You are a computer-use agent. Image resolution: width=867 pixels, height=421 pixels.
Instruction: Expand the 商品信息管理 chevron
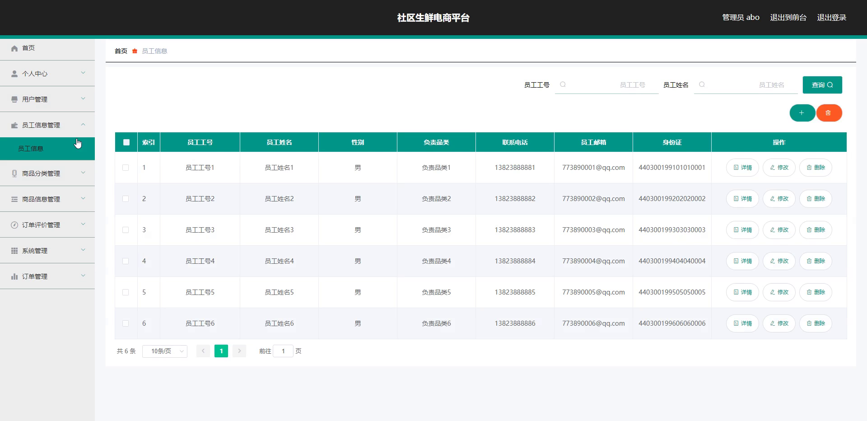coord(83,198)
